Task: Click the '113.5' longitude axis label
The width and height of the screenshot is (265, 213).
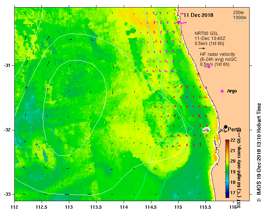Action: coord(96,207)
